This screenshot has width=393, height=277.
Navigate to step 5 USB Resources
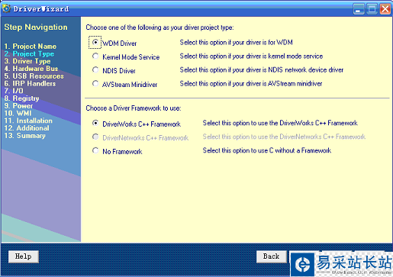34,76
